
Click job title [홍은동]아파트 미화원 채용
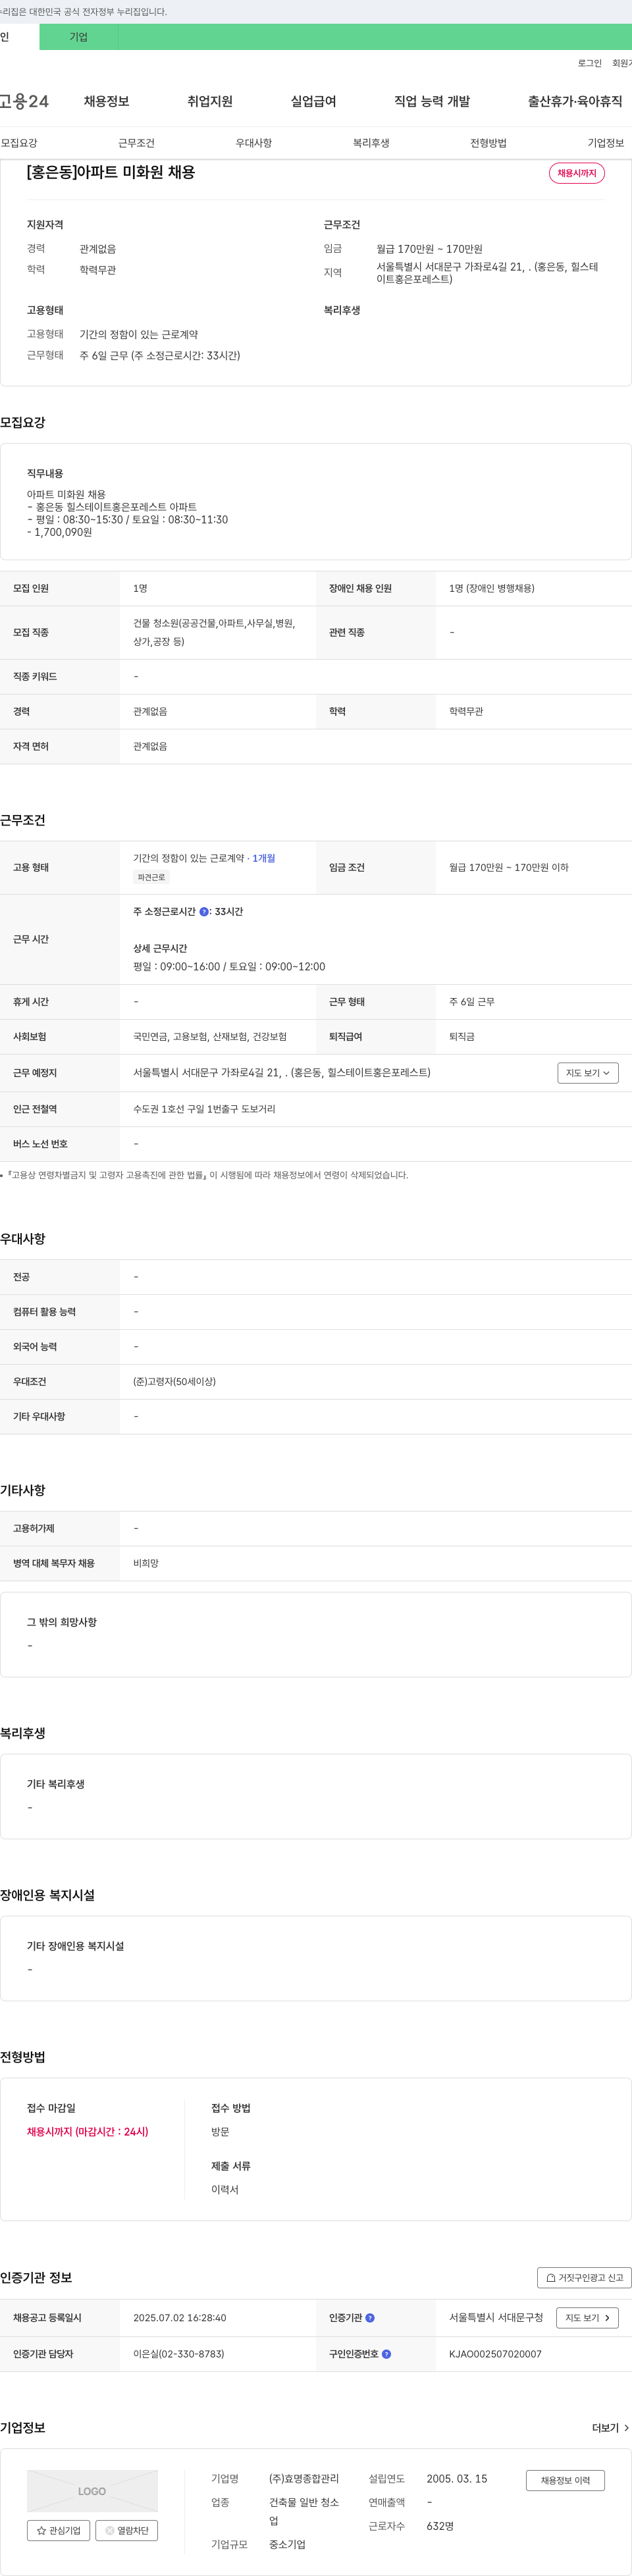pyautogui.click(x=111, y=172)
